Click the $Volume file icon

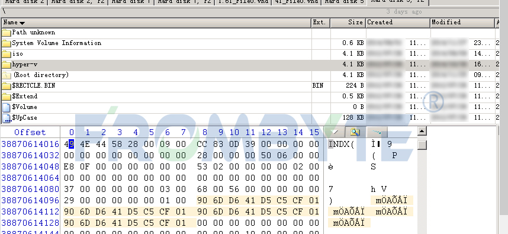pyautogui.click(x=7, y=107)
